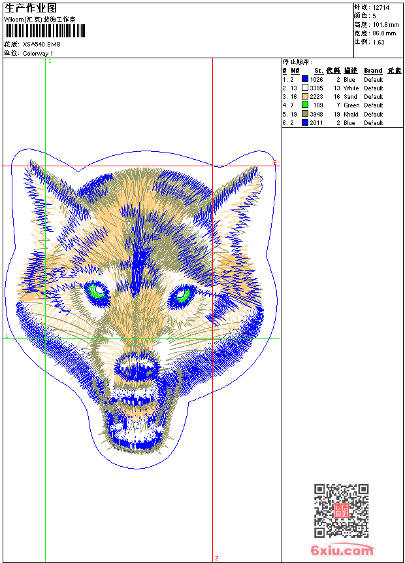Click Default brand in the White row

374,88
